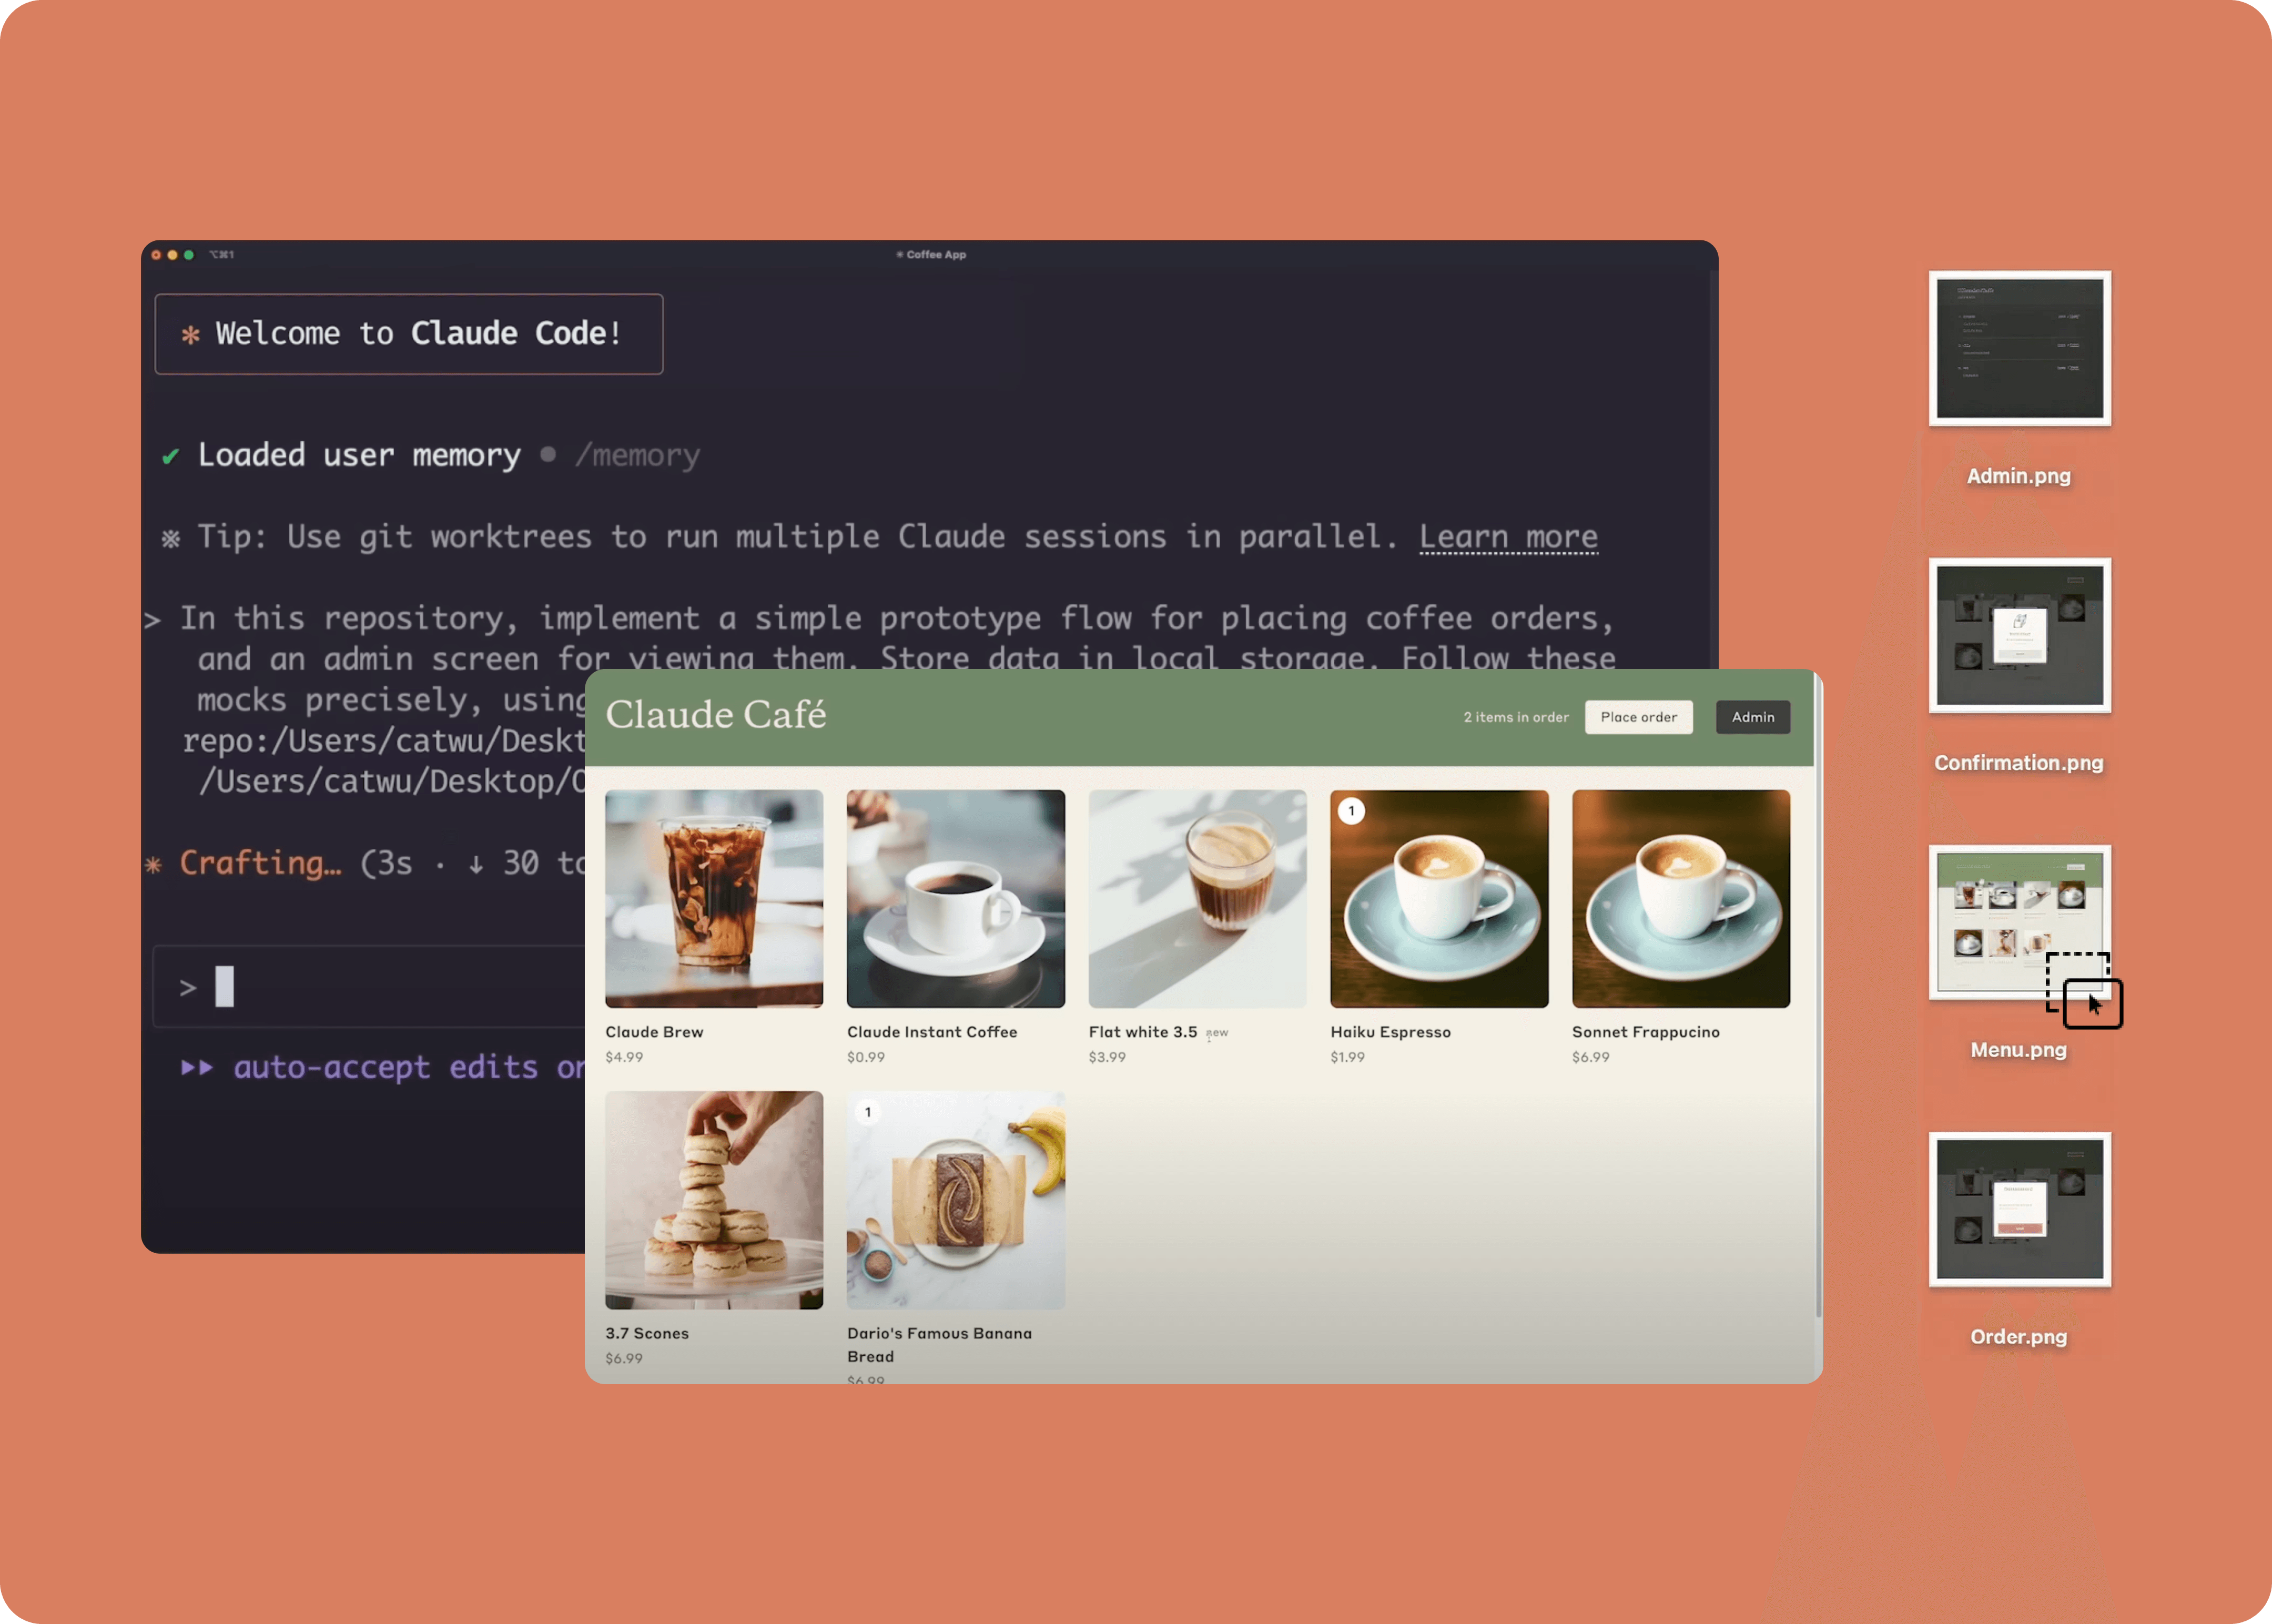
Task: Click the "new" badge beside Flat white 3.5
Action: click(1216, 1032)
